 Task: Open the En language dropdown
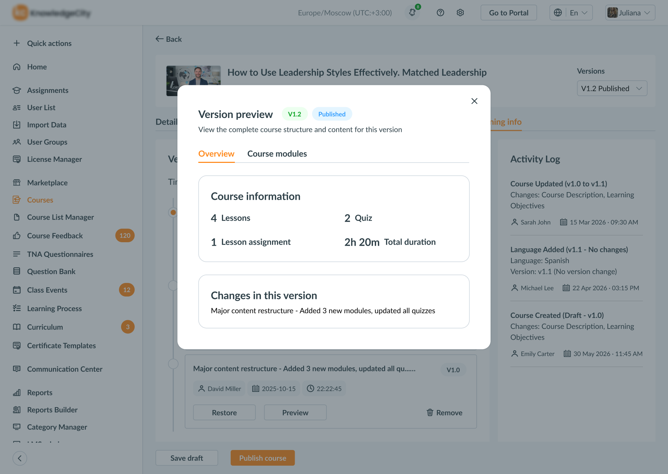coord(579,13)
